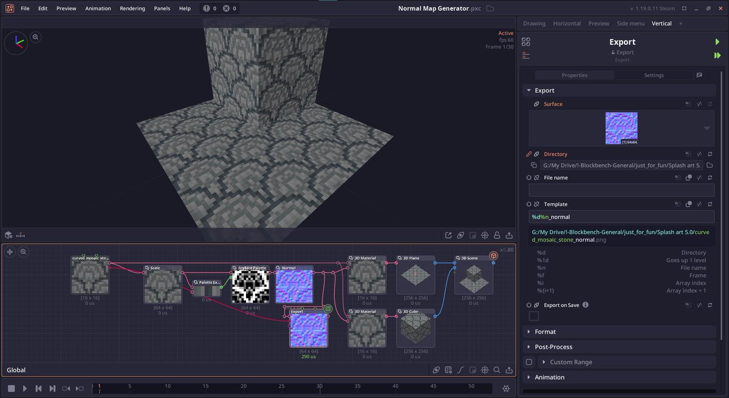The width and height of the screenshot is (729, 398).
Task: Click the error counter showing 0
Action: tap(230, 8)
